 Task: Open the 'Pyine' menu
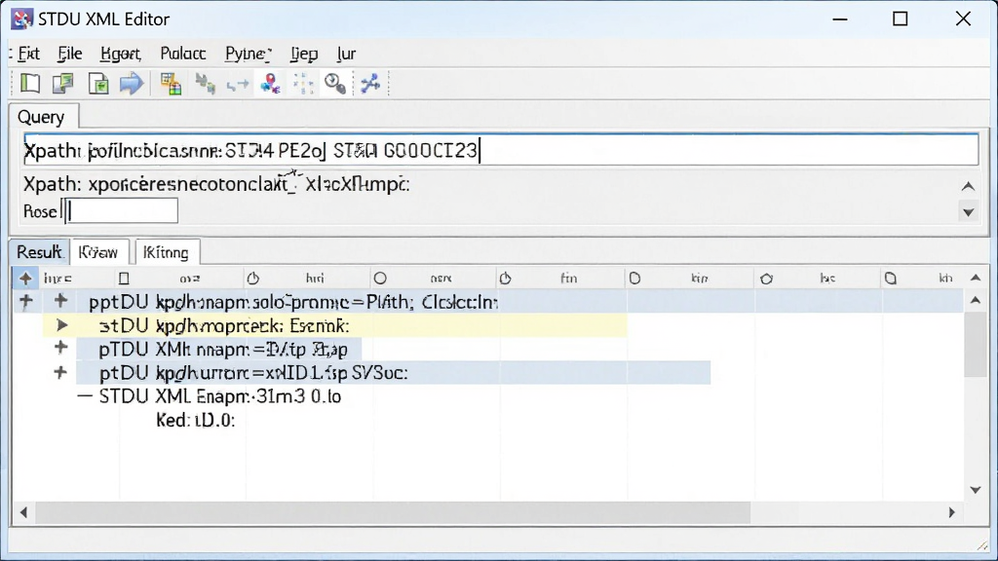point(248,54)
